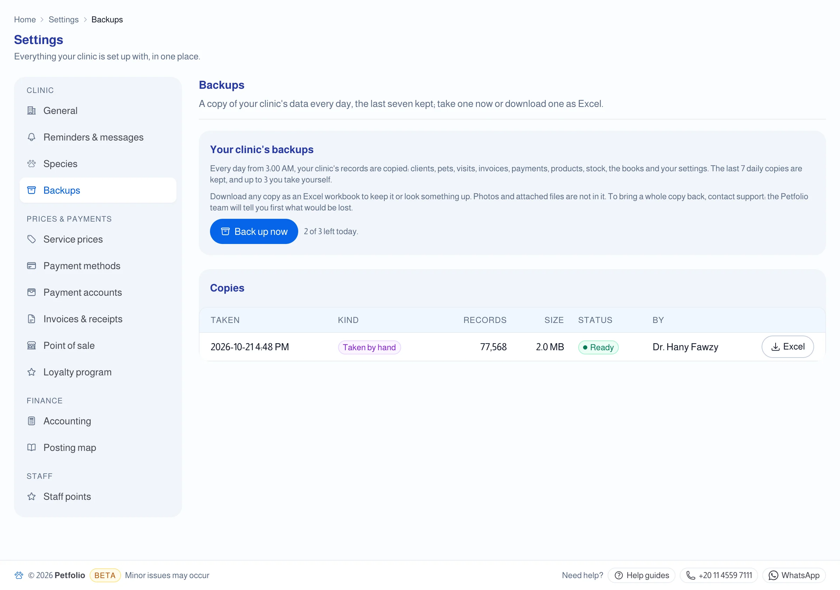This screenshot has height=590, width=840.
Task: Click the paw icon beside Species
Action: (31, 164)
